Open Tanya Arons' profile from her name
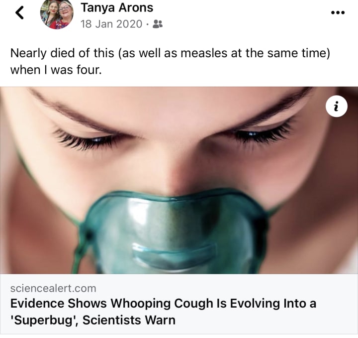Viewport: 358px width, 338px height. [117, 7]
